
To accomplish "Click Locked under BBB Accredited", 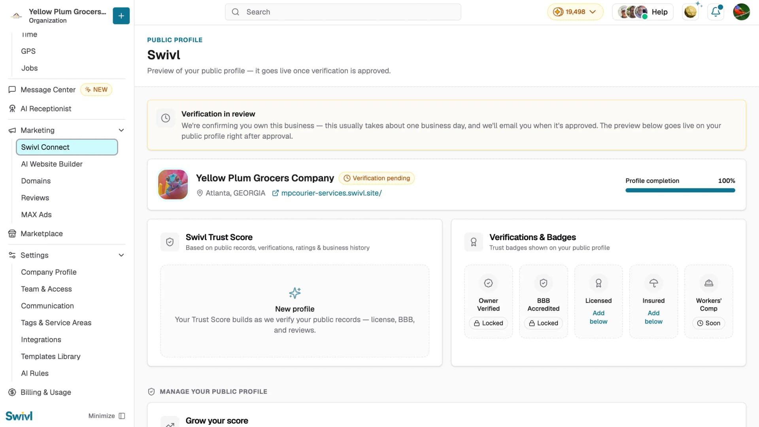I will click(x=544, y=323).
